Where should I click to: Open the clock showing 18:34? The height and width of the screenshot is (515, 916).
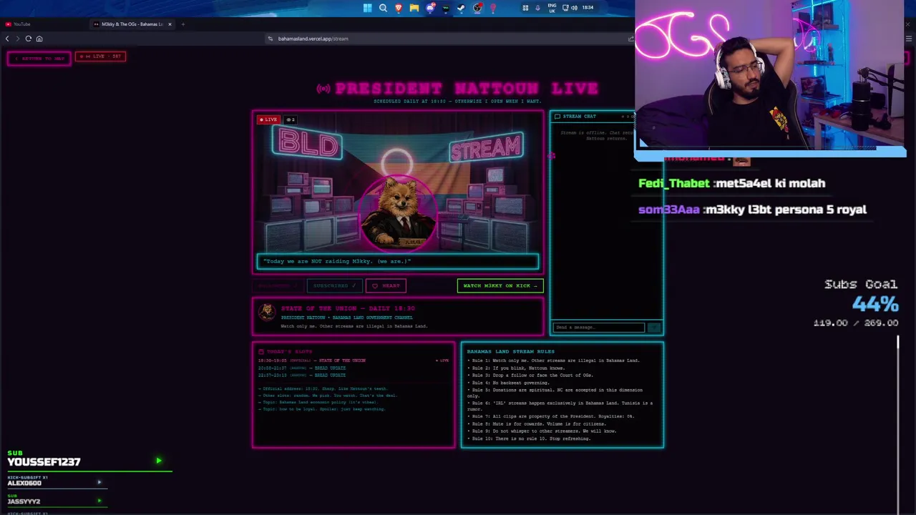click(588, 8)
